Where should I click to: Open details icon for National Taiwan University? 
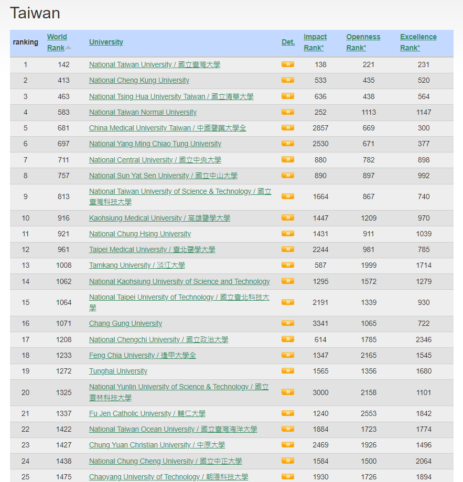288,64
